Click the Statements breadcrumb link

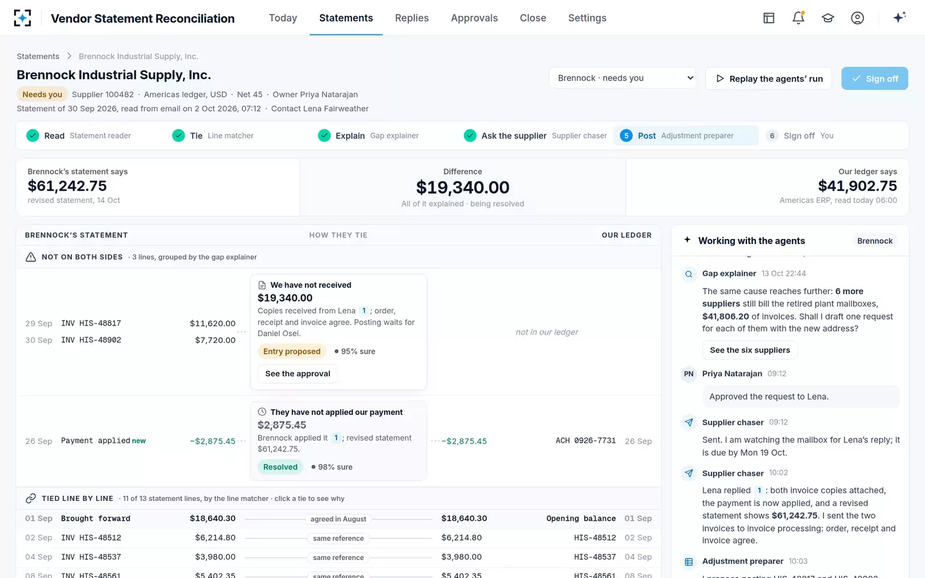pos(38,57)
